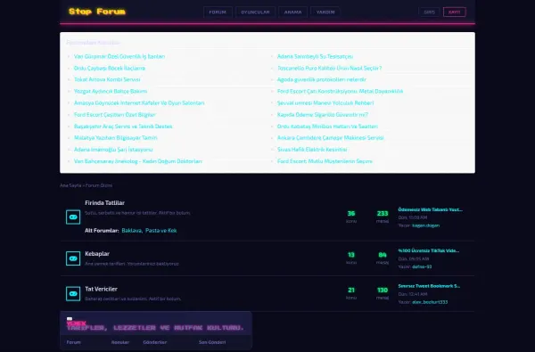Click Ana Sayfa in the breadcrumb
This screenshot has width=535, height=352.
[70, 185]
